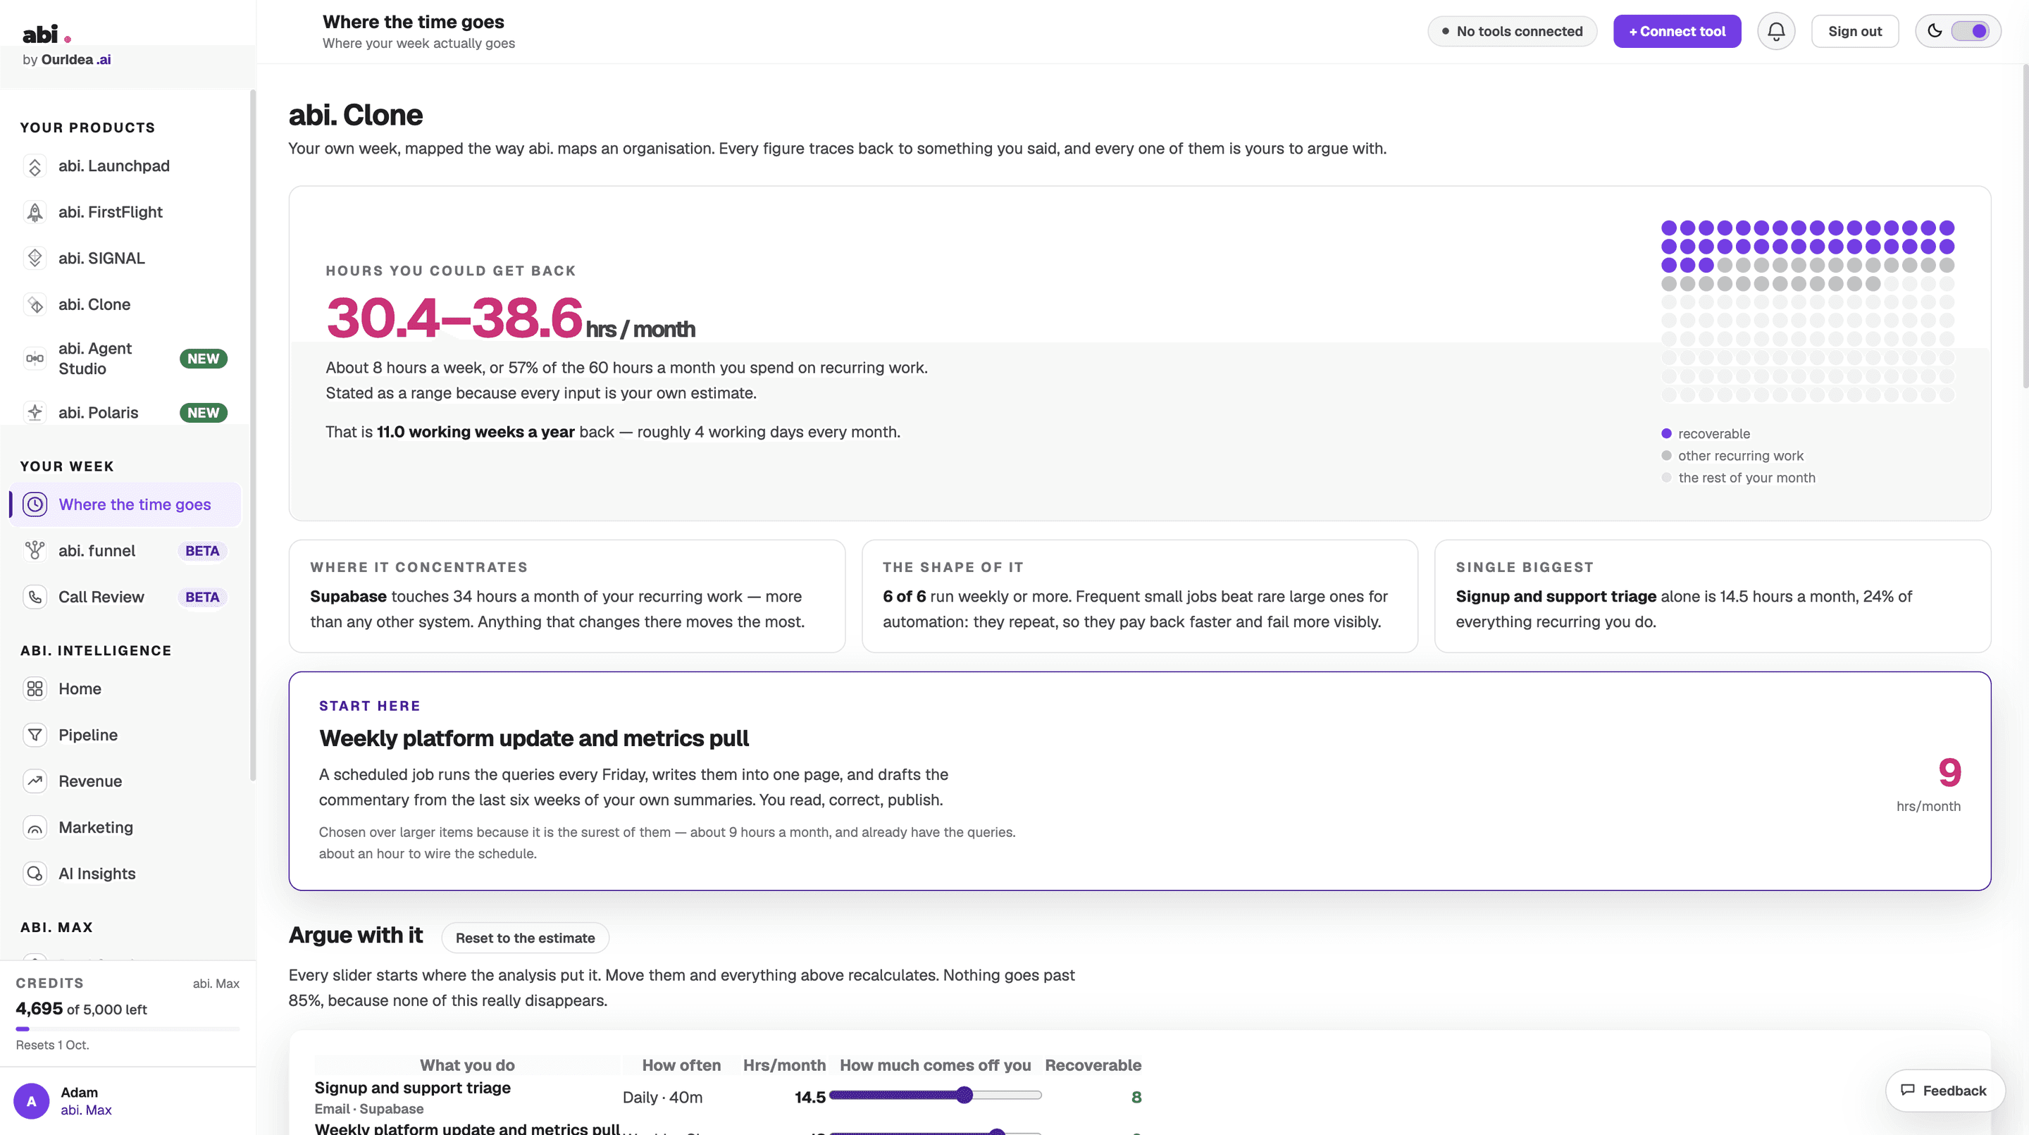The width and height of the screenshot is (2029, 1135).
Task: Click the Recoverable column header
Action: click(x=1093, y=1066)
